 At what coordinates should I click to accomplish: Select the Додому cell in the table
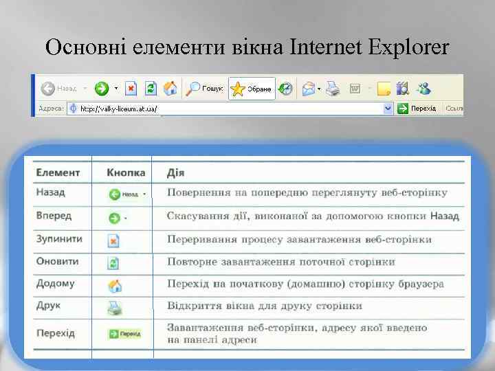click(x=55, y=284)
